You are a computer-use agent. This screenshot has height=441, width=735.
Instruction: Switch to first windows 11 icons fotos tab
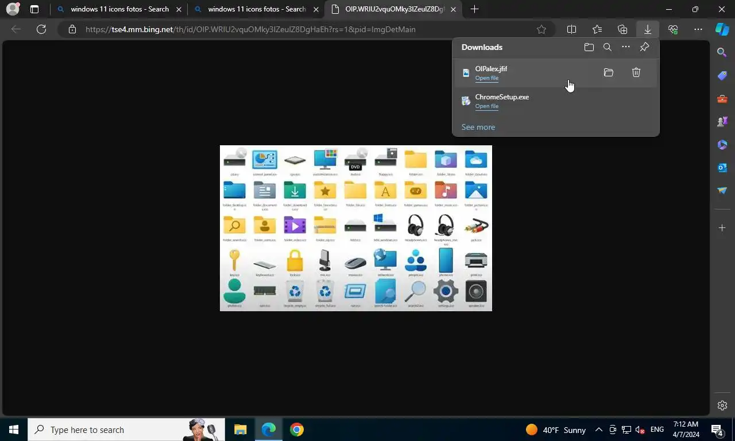[x=119, y=9]
